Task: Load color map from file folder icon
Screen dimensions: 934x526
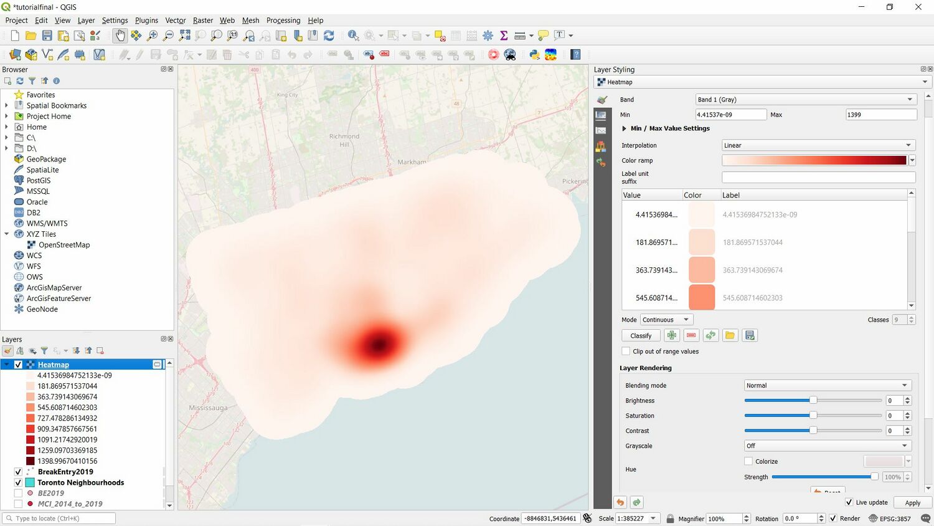Action: [730, 335]
